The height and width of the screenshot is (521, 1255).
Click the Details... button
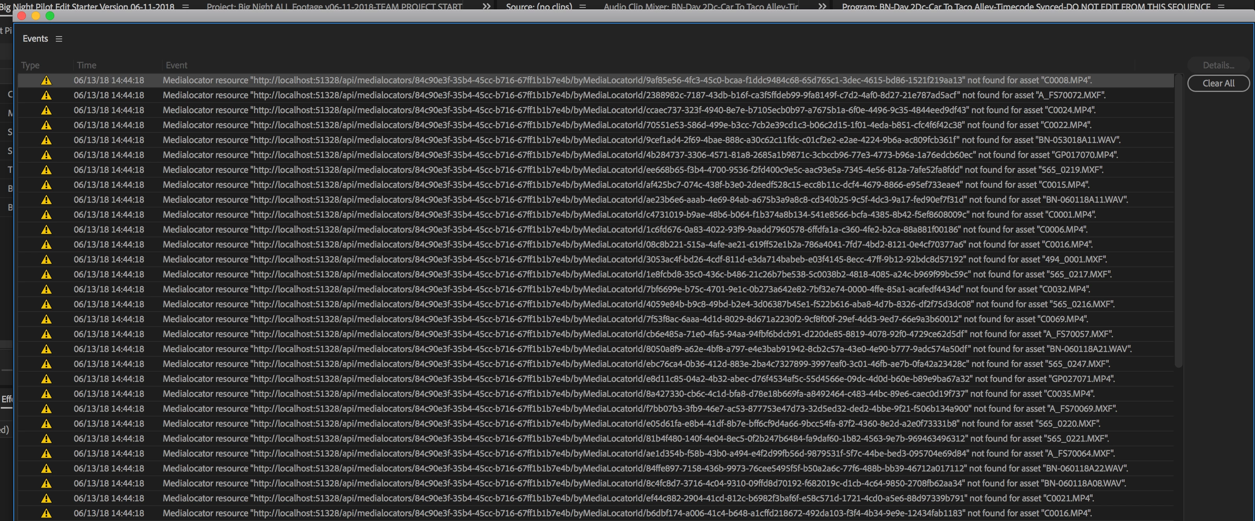(1218, 65)
